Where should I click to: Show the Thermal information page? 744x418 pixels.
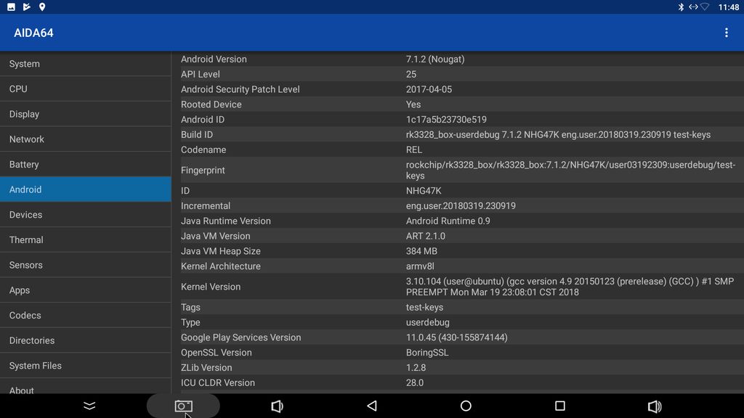86,239
